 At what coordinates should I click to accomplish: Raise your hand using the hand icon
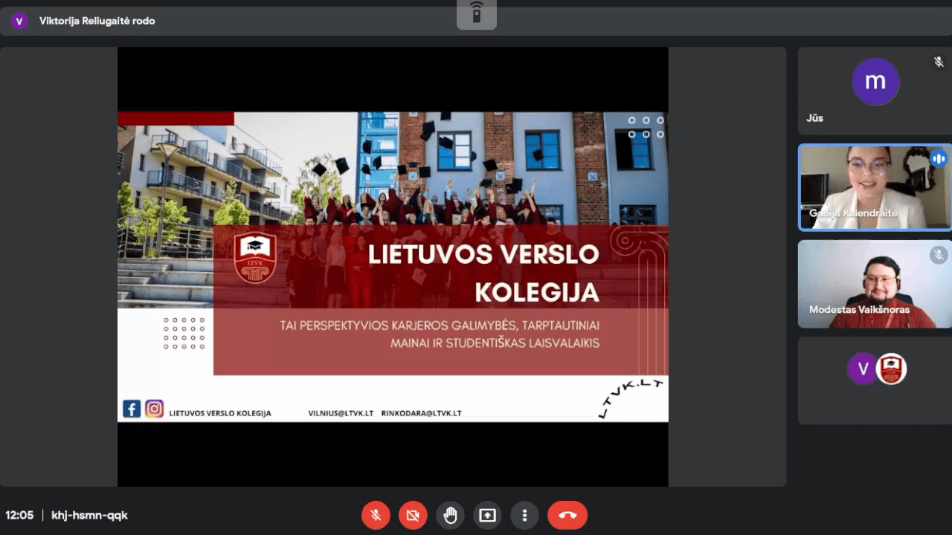coord(450,515)
